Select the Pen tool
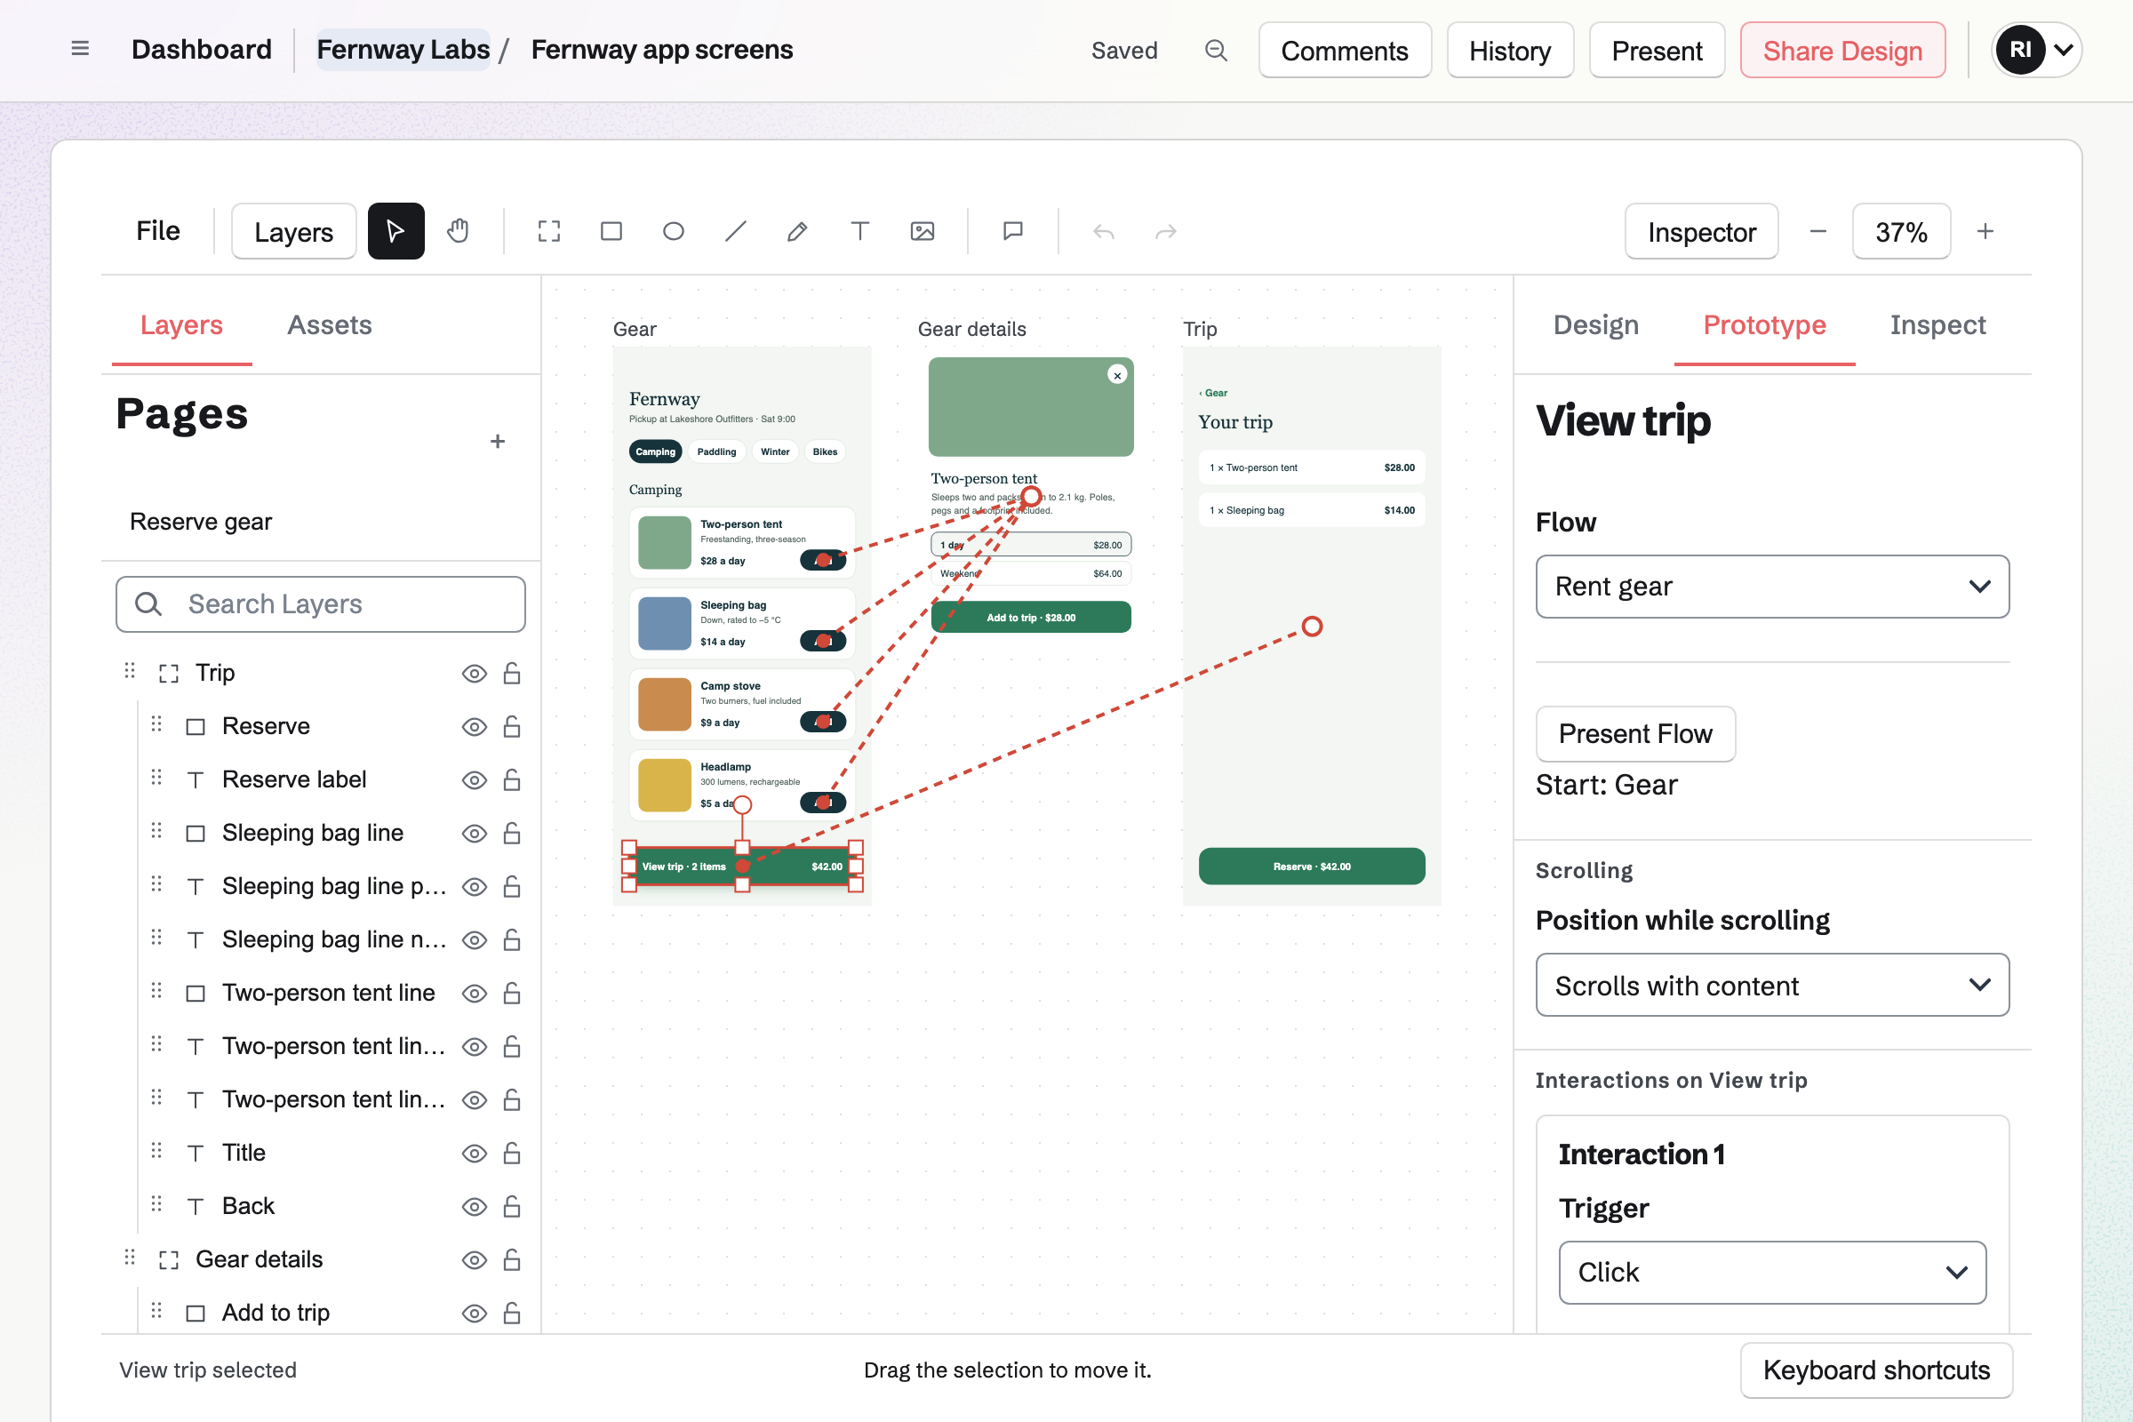This screenshot has width=2133, height=1422. [797, 231]
